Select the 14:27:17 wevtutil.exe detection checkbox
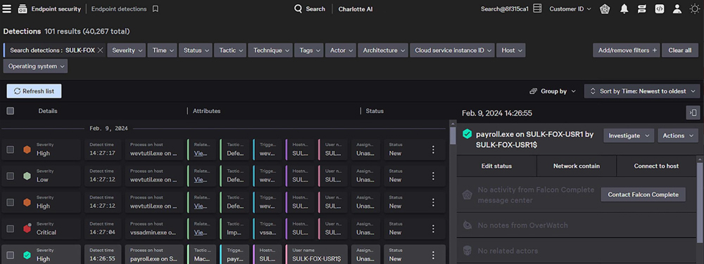704x264 pixels. click(11, 150)
